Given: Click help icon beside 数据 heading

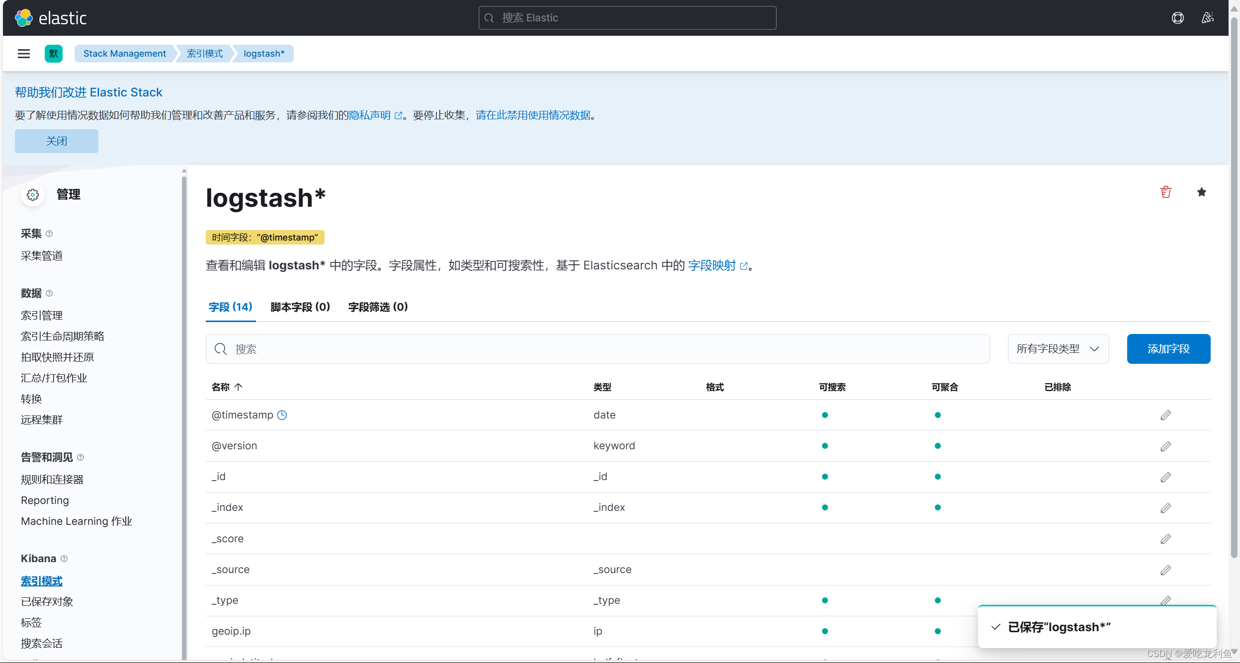Looking at the screenshot, I should tap(49, 293).
